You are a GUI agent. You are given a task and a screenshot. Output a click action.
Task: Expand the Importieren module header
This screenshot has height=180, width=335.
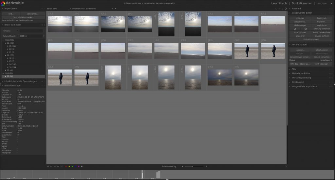click(x=11, y=8)
